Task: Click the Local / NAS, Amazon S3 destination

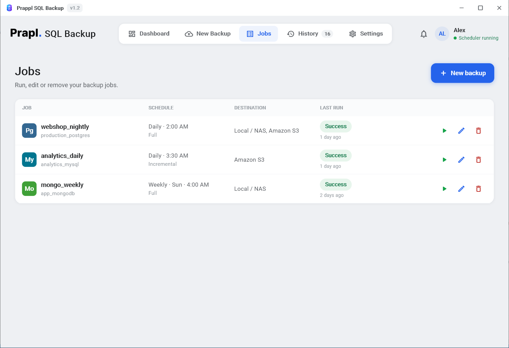Action: (266, 131)
